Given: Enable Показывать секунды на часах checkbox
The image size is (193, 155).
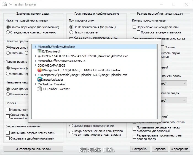Looking at the screenshot, I should [134, 129].
